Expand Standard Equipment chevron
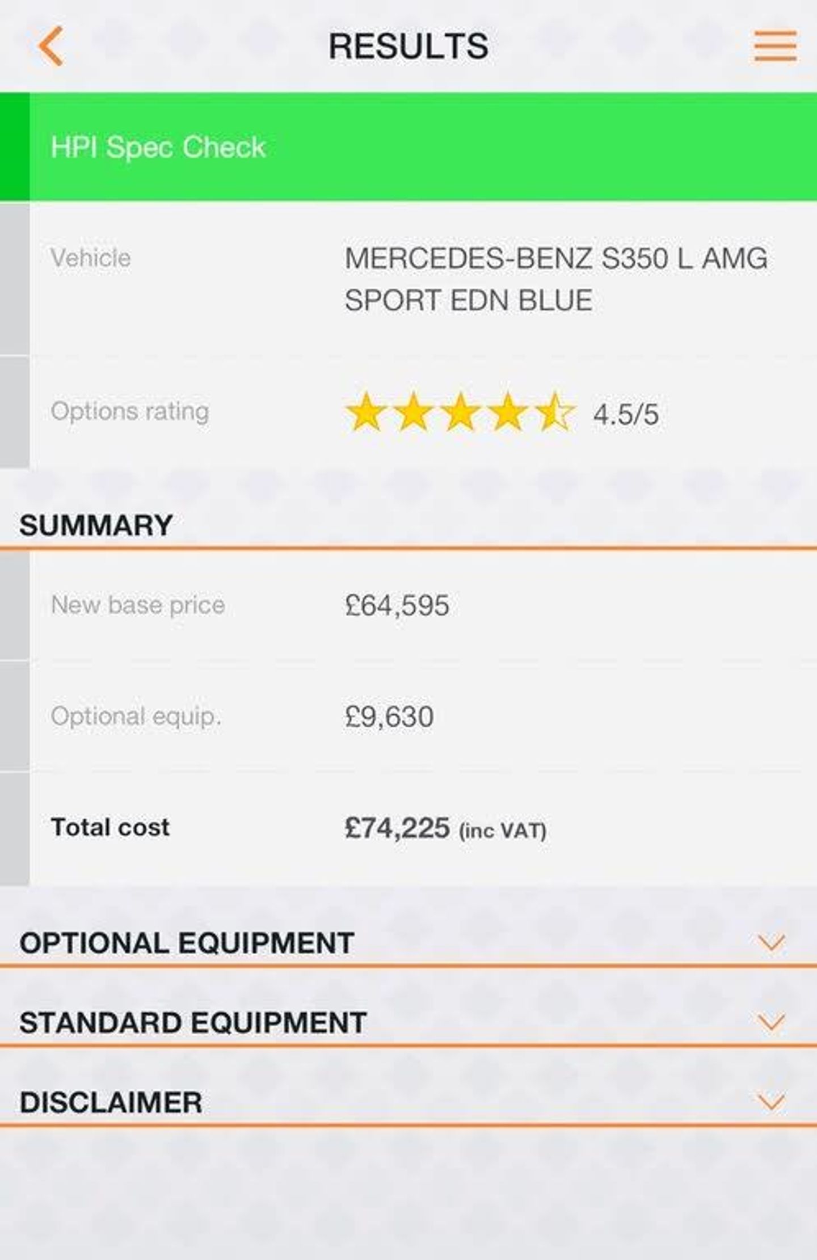 click(x=772, y=1022)
